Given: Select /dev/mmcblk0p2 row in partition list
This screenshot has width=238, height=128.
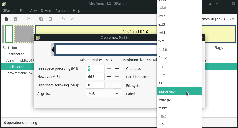Looking at the screenshot, I should pyautogui.click(x=17, y=73).
